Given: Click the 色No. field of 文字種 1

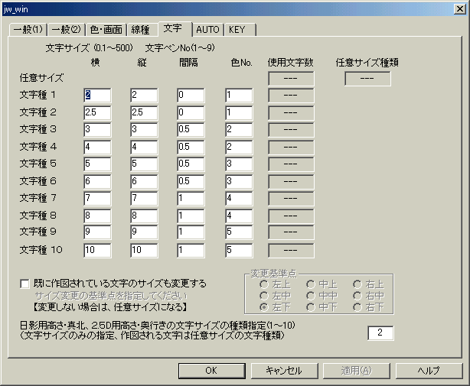Looking at the screenshot, I should point(239,96).
